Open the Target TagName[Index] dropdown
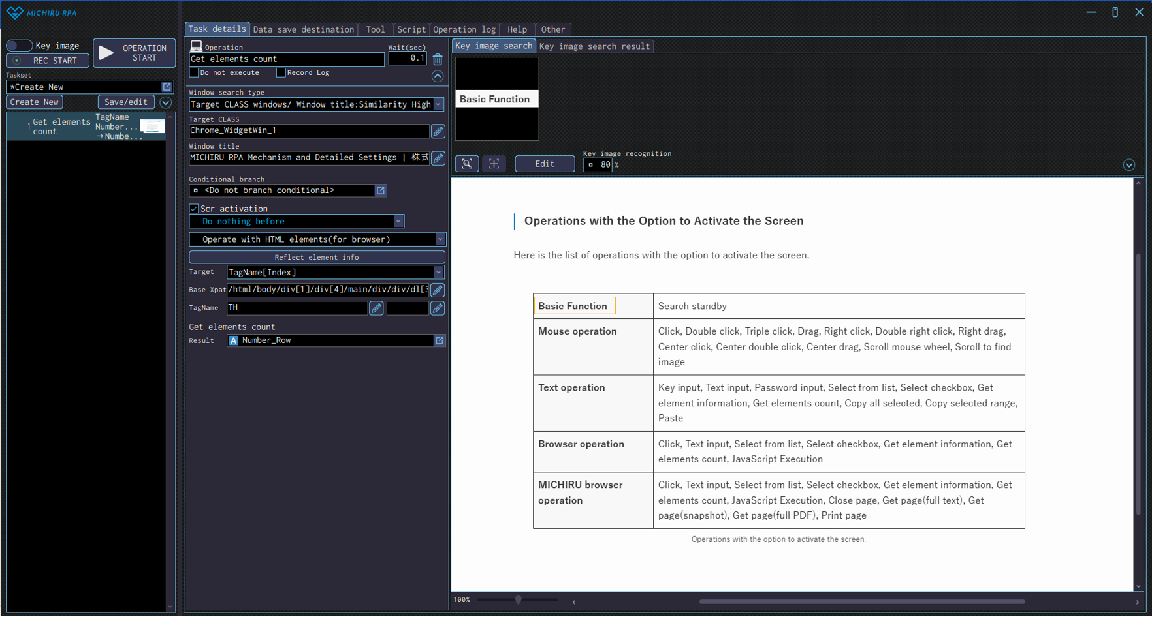The width and height of the screenshot is (1152, 617). [x=438, y=273]
